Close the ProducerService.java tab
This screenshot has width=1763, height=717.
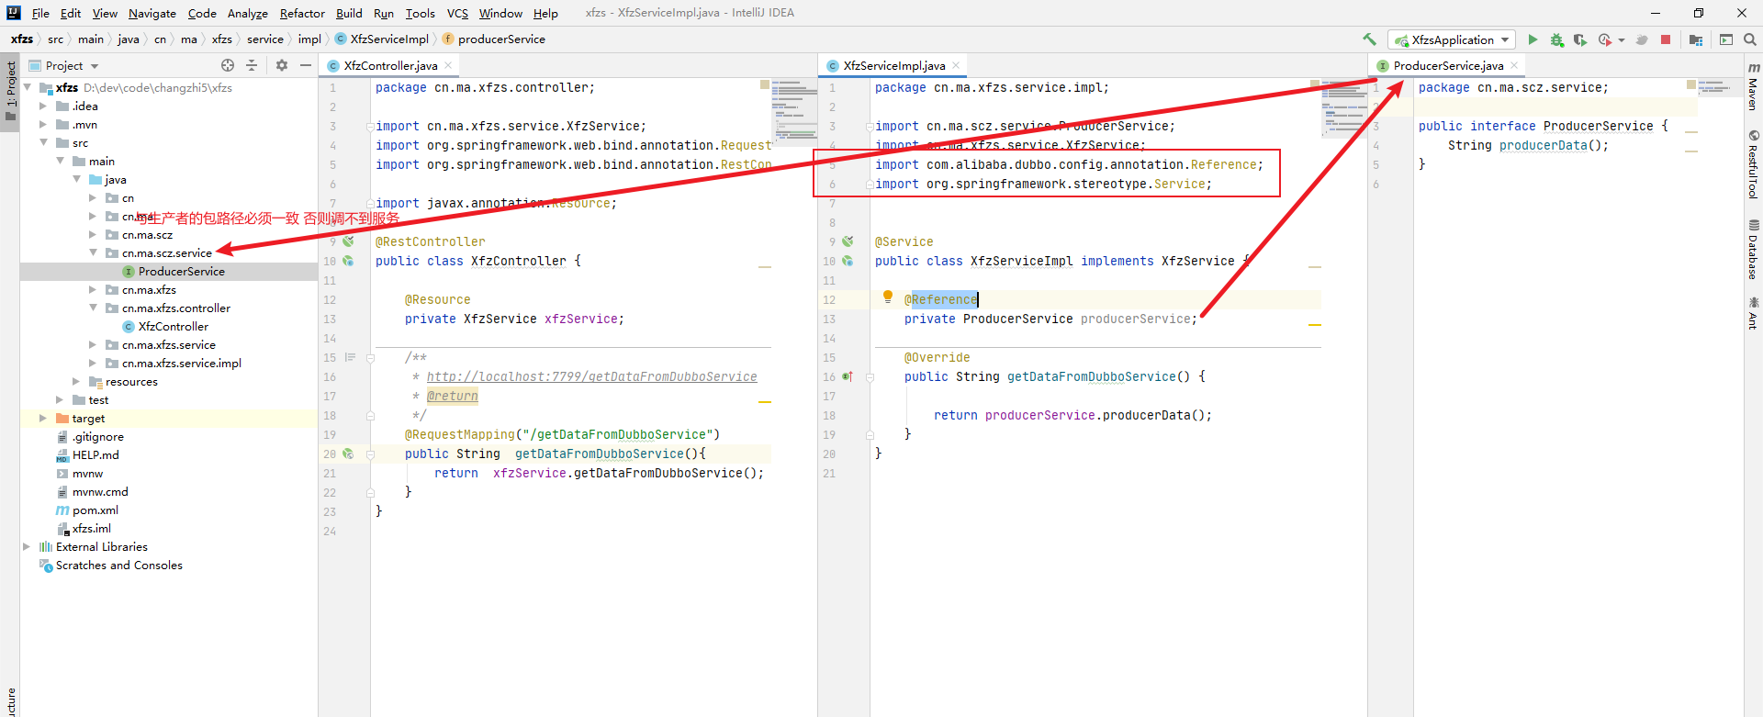(1514, 65)
